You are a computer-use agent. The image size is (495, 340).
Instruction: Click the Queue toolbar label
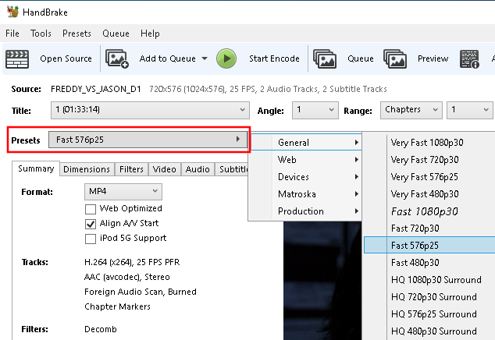361,58
